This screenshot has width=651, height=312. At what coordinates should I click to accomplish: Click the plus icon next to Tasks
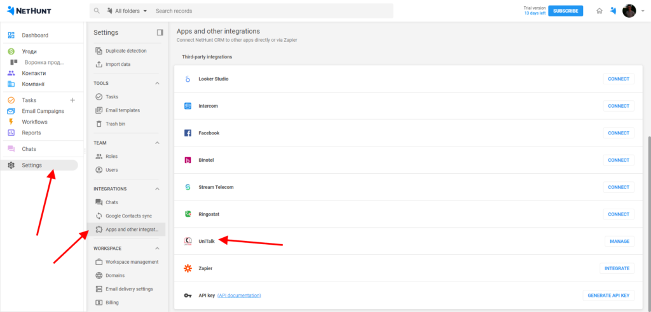pyautogui.click(x=72, y=100)
